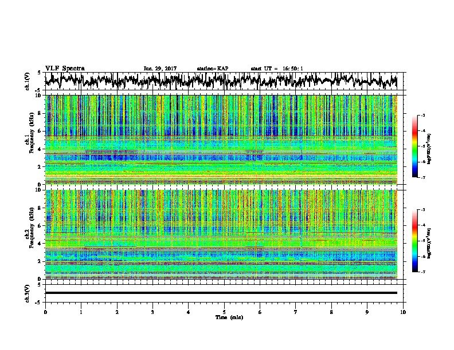This screenshot has height=350, width=454.
Task: Click the "5" tick on the time axis
Action: tap(224, 312)
